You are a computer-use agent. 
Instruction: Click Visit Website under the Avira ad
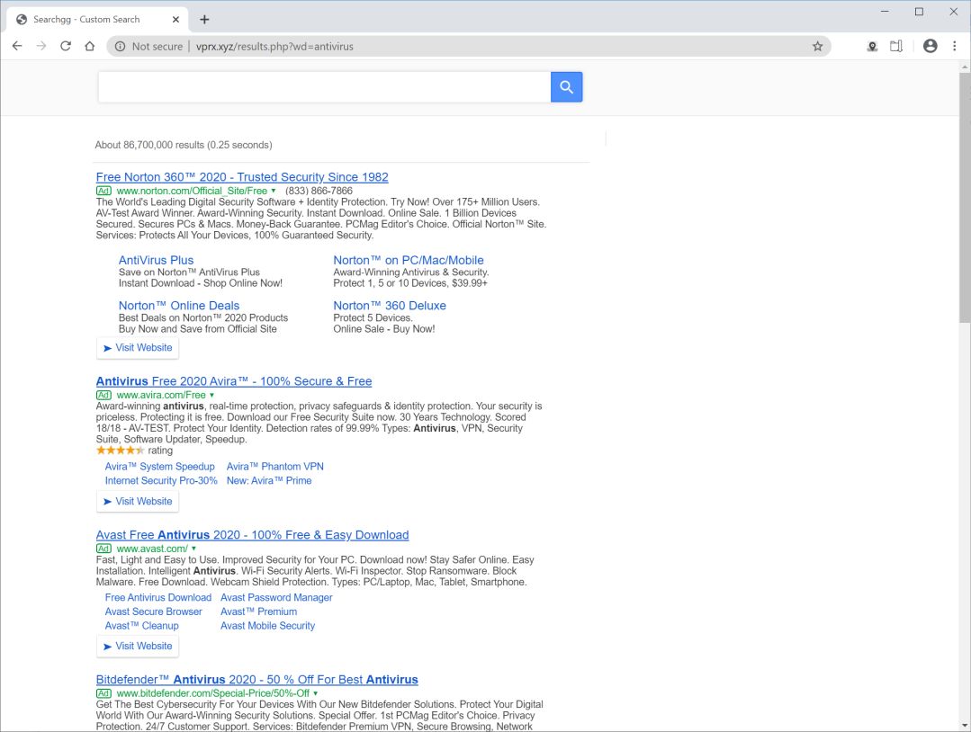138,501
